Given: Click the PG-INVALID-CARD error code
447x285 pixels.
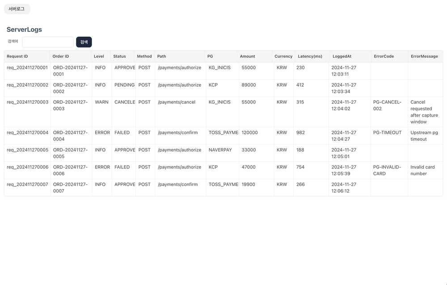Looking at the screenshot, I should [x=387, y=170].
